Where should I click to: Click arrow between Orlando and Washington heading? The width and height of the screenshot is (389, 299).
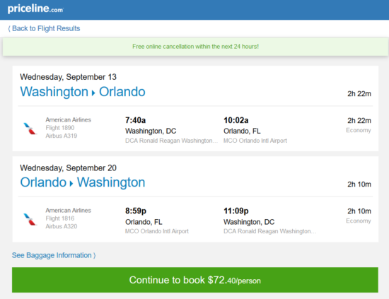coord(71,184)
